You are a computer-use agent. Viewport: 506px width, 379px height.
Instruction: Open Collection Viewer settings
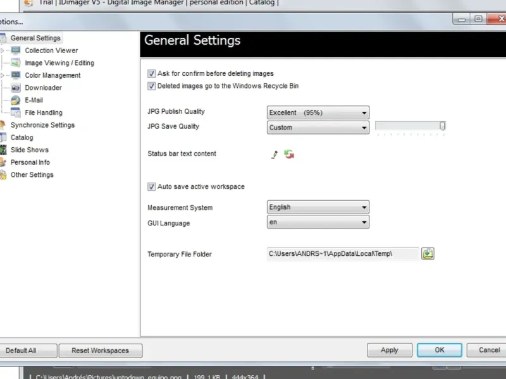pos(51,51)
